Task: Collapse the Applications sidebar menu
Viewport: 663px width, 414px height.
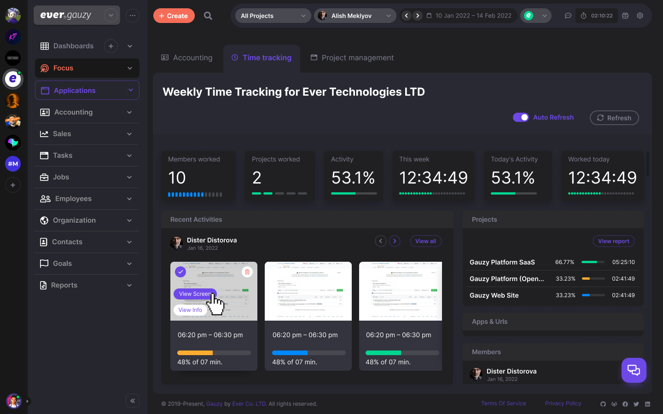Action: pos(129,90)
